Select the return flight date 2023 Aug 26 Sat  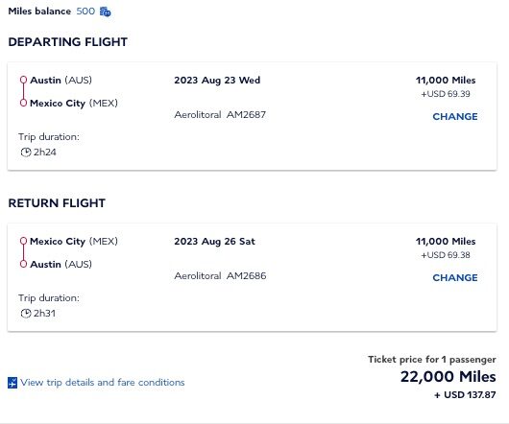[214, 241]
